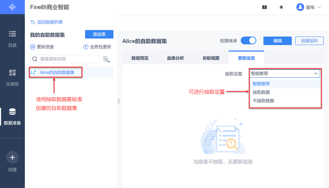Image resolution: width=329 pixels, height=188 pixels.
Task: Choose 智能推荐 option in the dropdown list
Action: click(x=285, y=84)
